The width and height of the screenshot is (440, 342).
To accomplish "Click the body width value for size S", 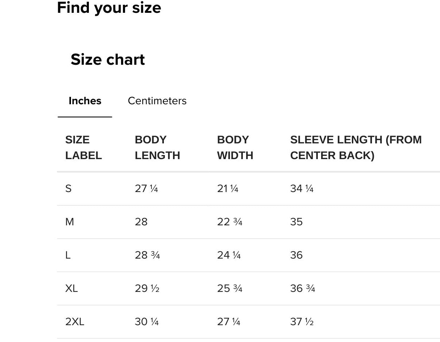I will pyautogui.click(x=227, y=189).
